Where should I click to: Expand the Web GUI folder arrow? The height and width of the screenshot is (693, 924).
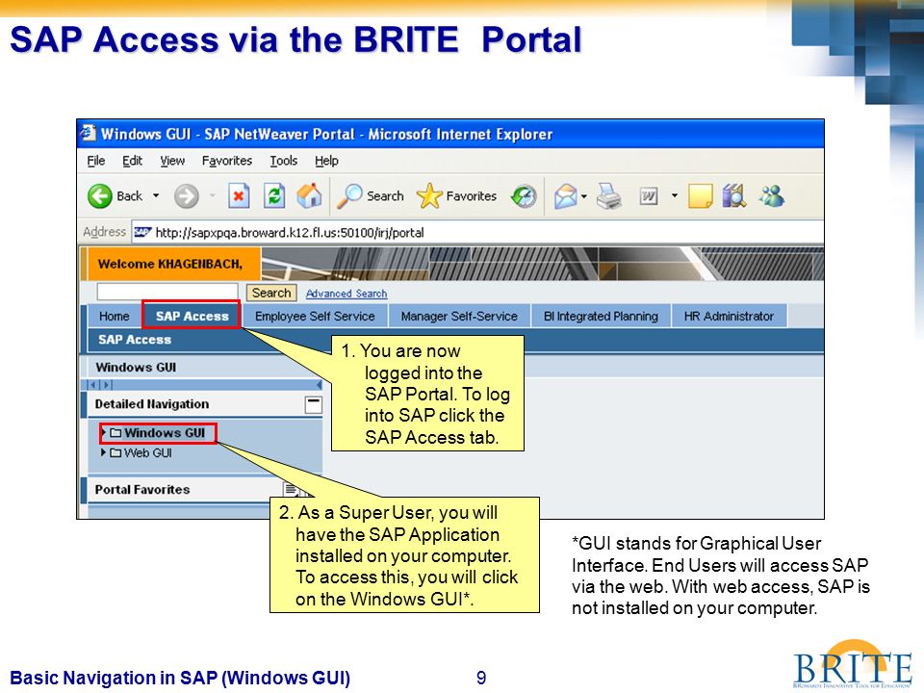104,452
